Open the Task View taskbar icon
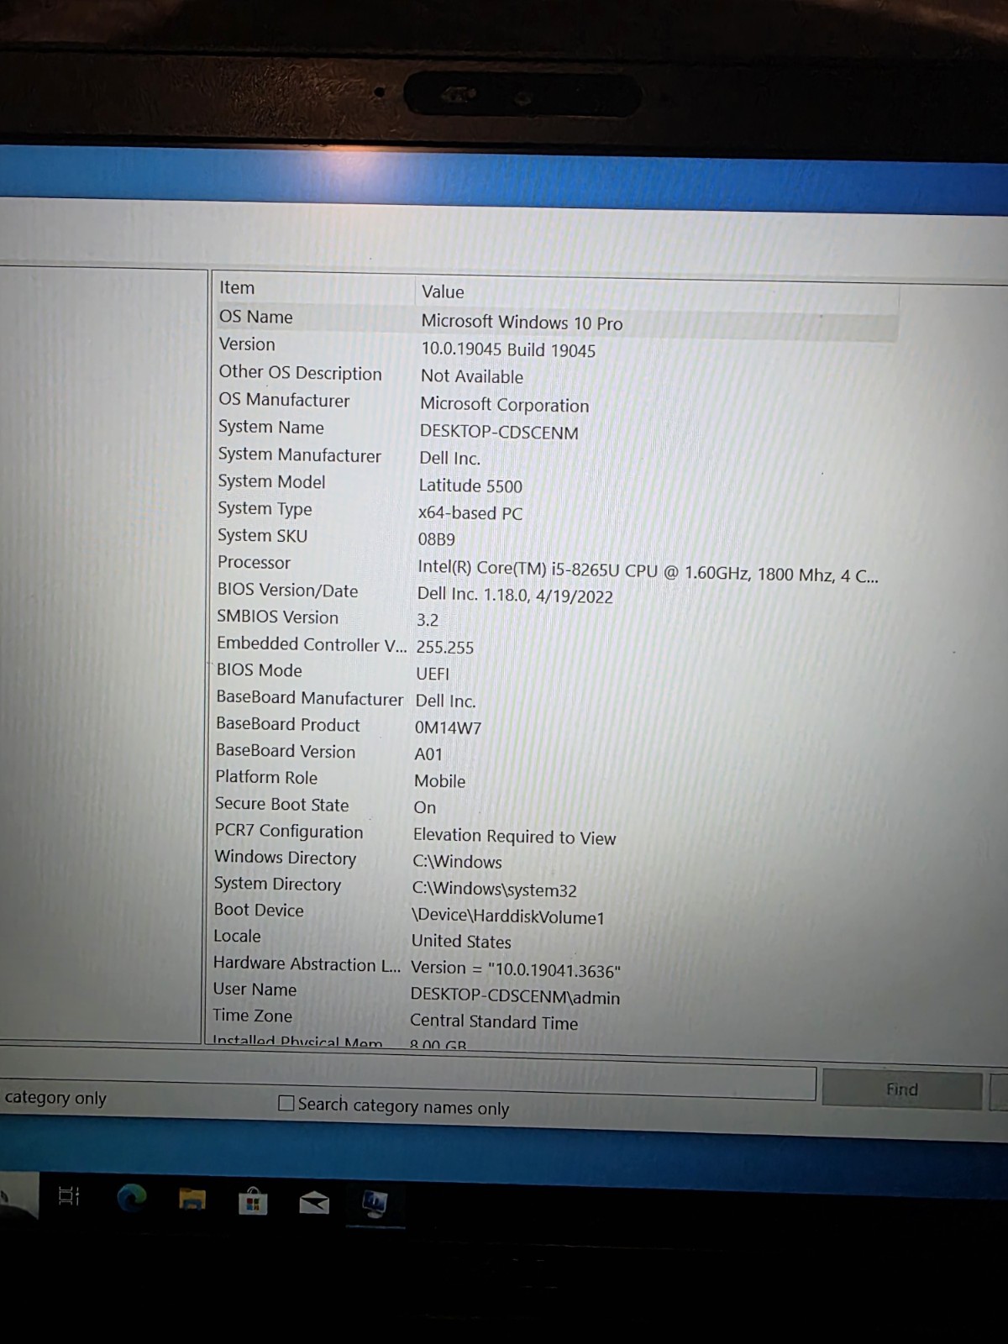Image resolution: width=1008 pixels, height=1344 pixels. pyautogui.click(x=69, y=1195)
